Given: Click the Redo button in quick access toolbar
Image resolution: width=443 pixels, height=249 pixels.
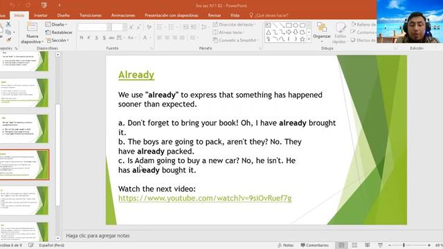Looking at the screenshot, I should tap(28, 5).
